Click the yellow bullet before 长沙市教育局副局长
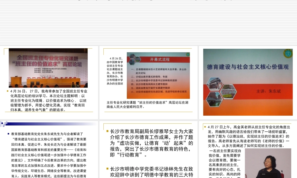 pos(108,131)
